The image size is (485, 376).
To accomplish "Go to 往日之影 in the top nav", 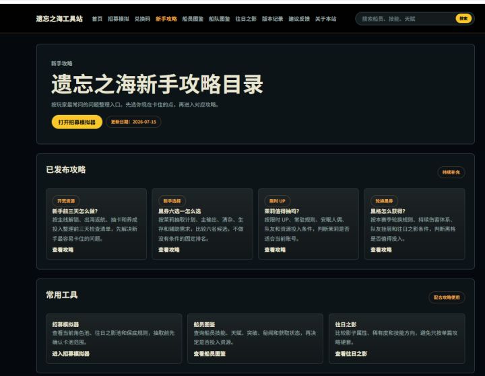I will pyautogui.click(x=246, y=19).
